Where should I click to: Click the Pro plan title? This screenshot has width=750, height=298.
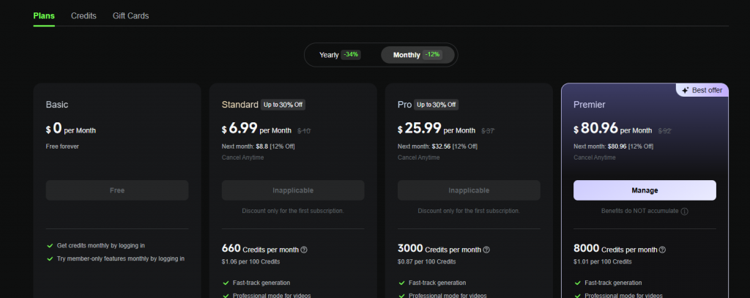pyautogui.click(x=404, y=104)
